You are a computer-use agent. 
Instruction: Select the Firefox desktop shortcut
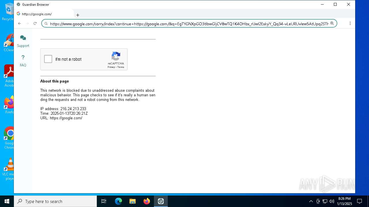click(9, 105)
